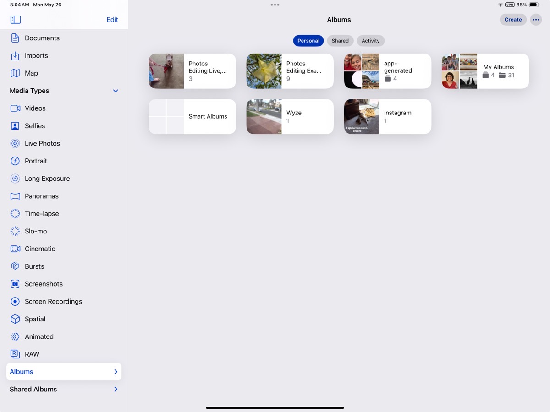Expand the Shared Albums chevron
Image resolution: width=550 pixels, height=412 pixels.
(x=115, y=389)
